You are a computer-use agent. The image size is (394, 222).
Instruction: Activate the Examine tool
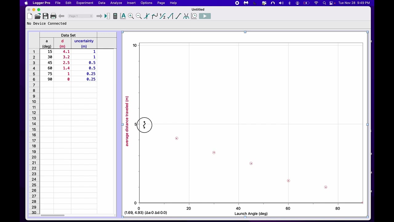click(147, 16)
